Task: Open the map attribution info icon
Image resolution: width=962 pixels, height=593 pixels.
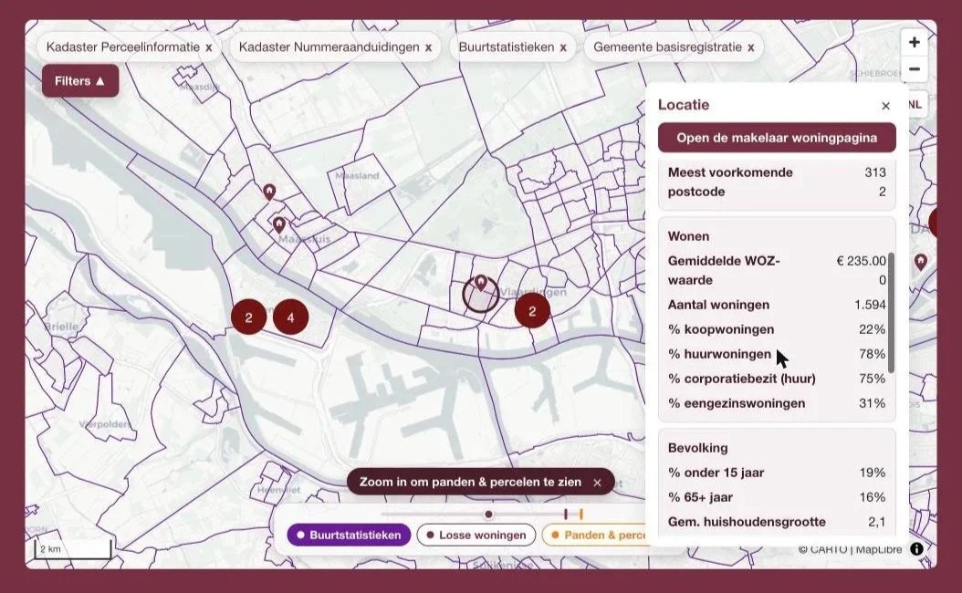Action: tap(916, 549)
